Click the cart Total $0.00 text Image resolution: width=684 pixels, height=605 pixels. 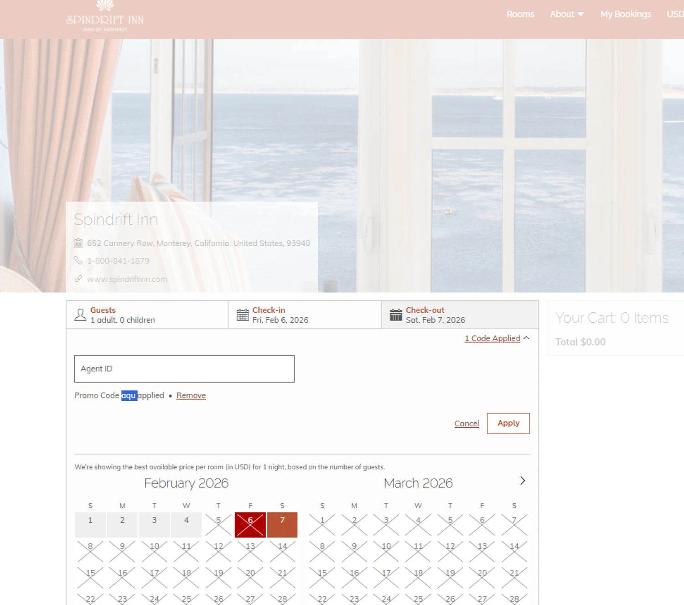580,342
